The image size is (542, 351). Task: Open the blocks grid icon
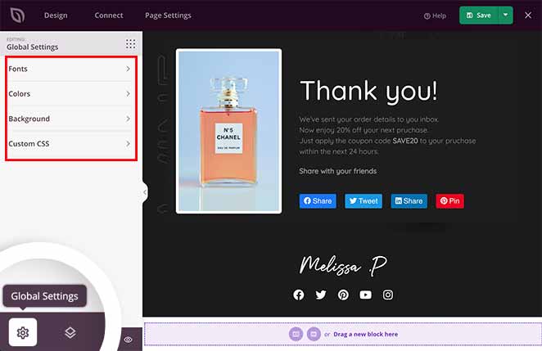[130, 44]
